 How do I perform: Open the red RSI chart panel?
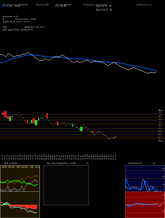[145, 205]
